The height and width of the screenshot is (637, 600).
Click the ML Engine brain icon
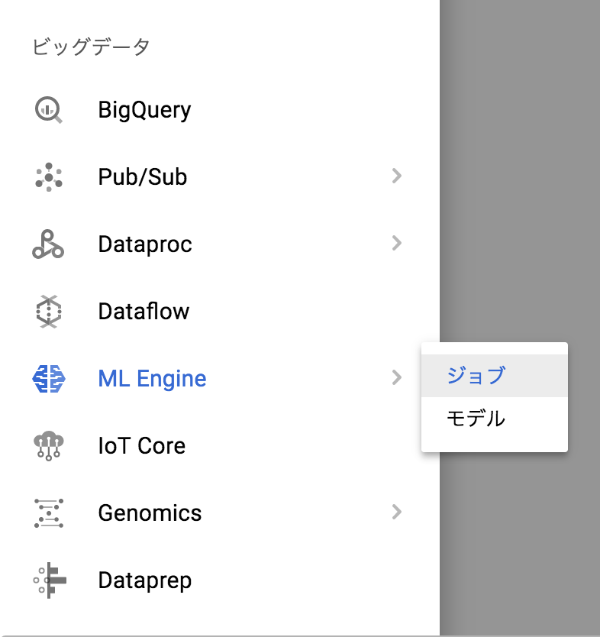tap(49, 379)
